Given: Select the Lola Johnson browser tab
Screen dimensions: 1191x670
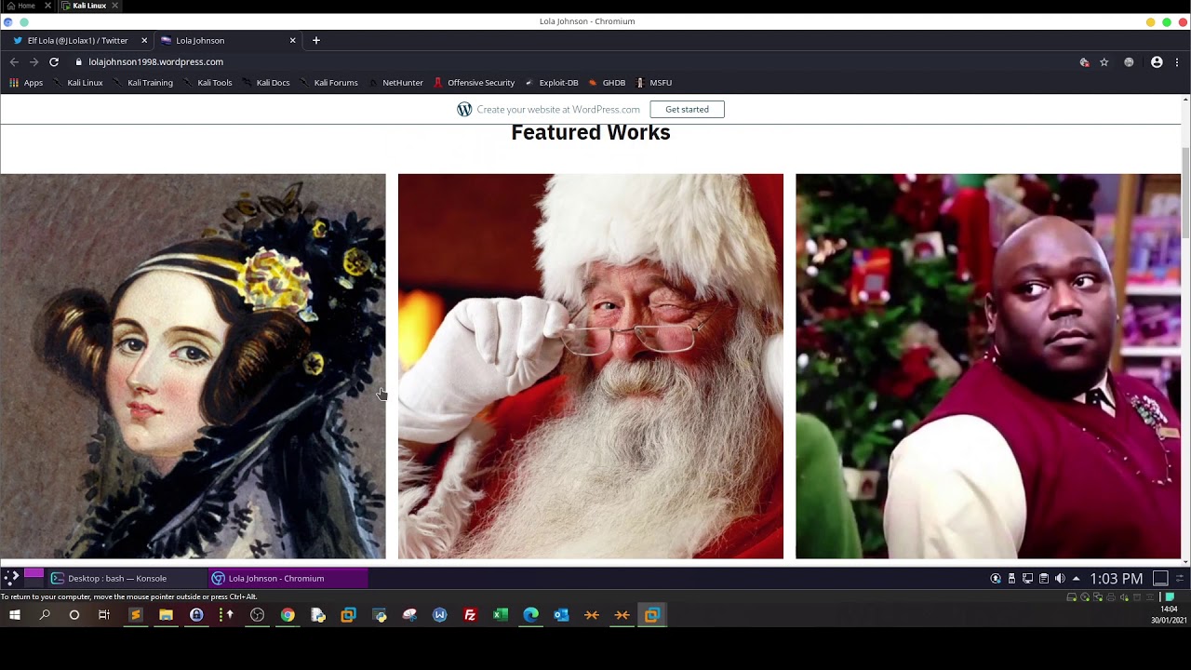Looking at the screenshot, I should click(x=227, y=41).
